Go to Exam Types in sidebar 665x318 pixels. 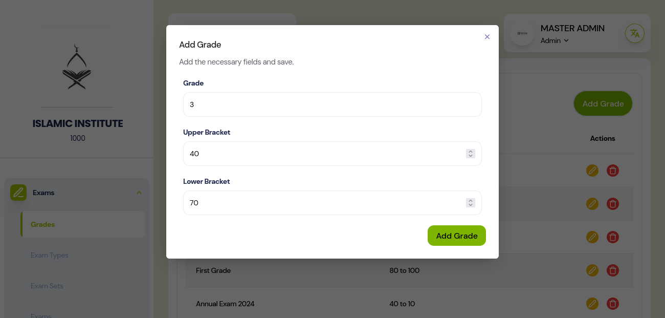(50, 255)
